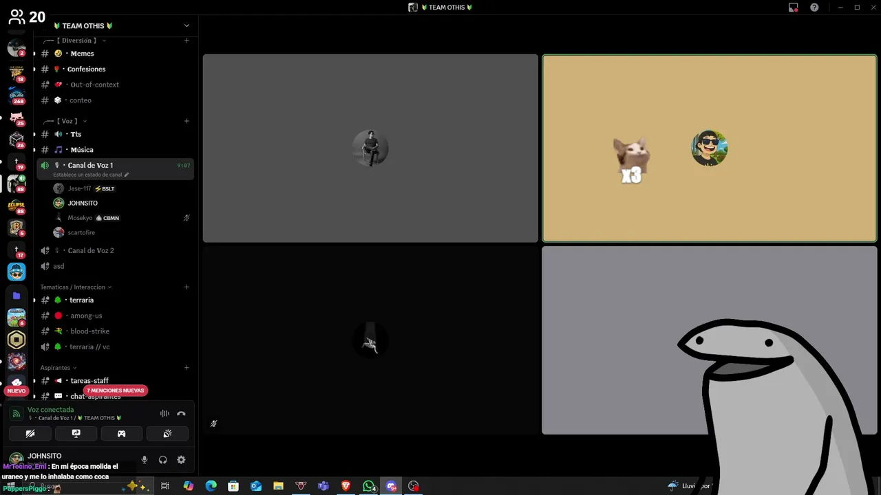The image size is (881, 495).
Task: Open server with 2 unread badge
Action: click(x=17, y=48)
